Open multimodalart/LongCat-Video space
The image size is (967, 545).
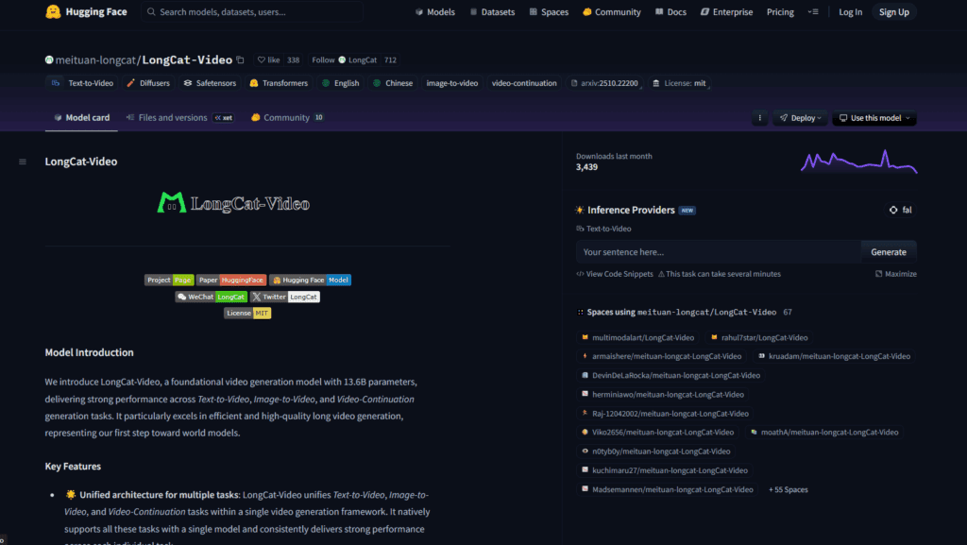pos(637,338)
